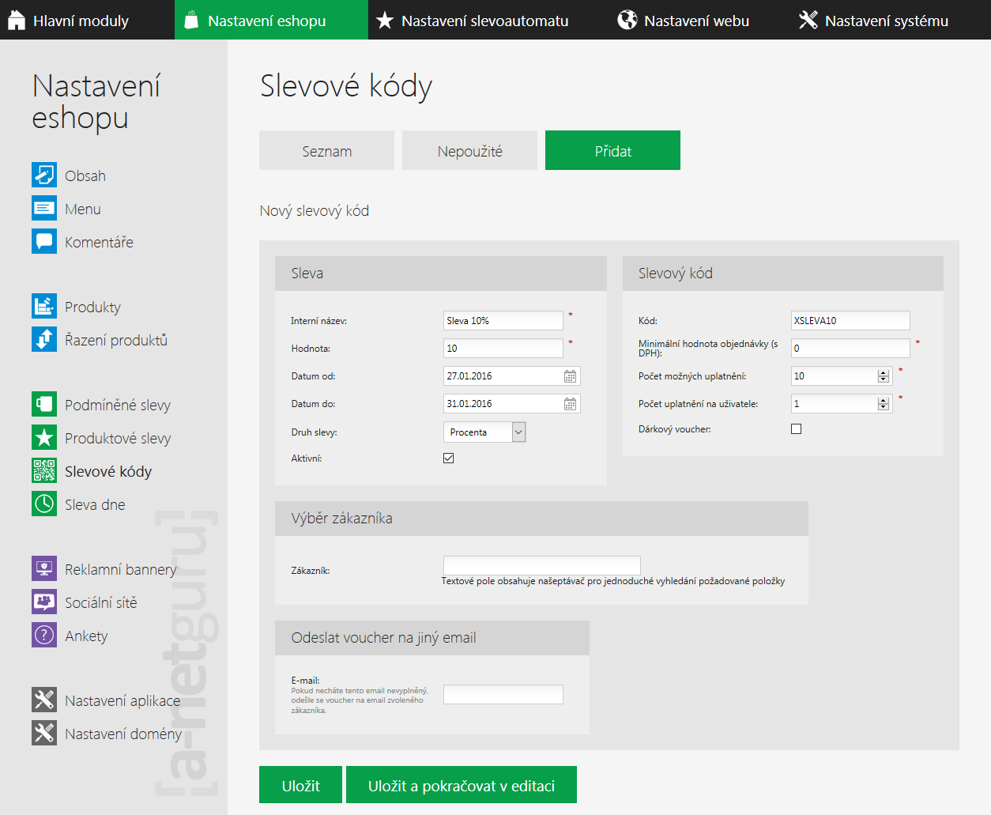The height and width of the screenshot is (815, 991).
Task: Focus the Kód field containing XSLEVA10
Action: coord(850,320)
